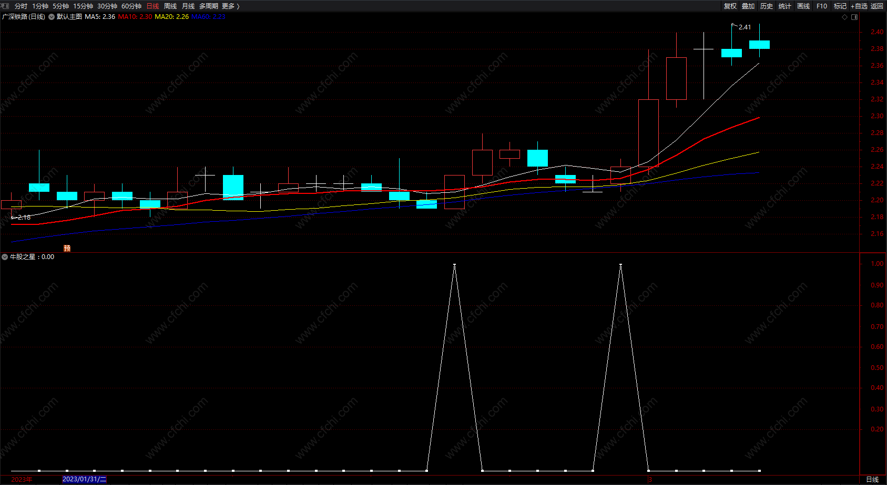
Task: Click the yellow MA20: 2.26 label
Action: click(x=172, y=17)
